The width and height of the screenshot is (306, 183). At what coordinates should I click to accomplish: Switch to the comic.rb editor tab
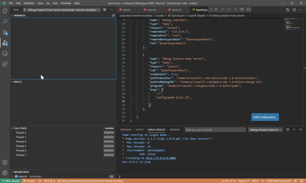pos(176,10)
